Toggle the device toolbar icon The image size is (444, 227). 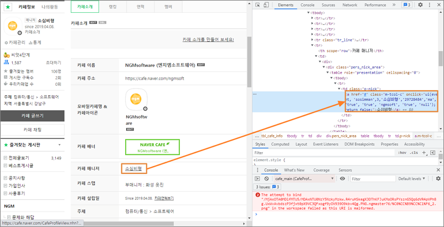(266, 5)
